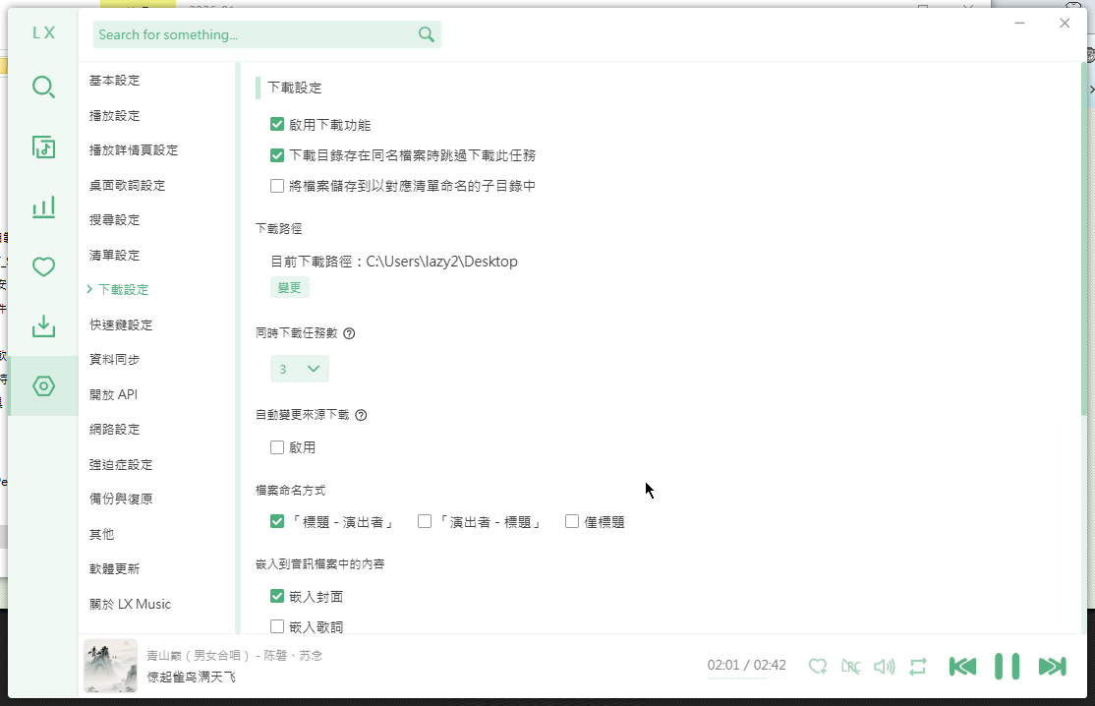Open the search page from the sidebar
This screenshot has width=1095, height=706.
[x=43, y=88]
